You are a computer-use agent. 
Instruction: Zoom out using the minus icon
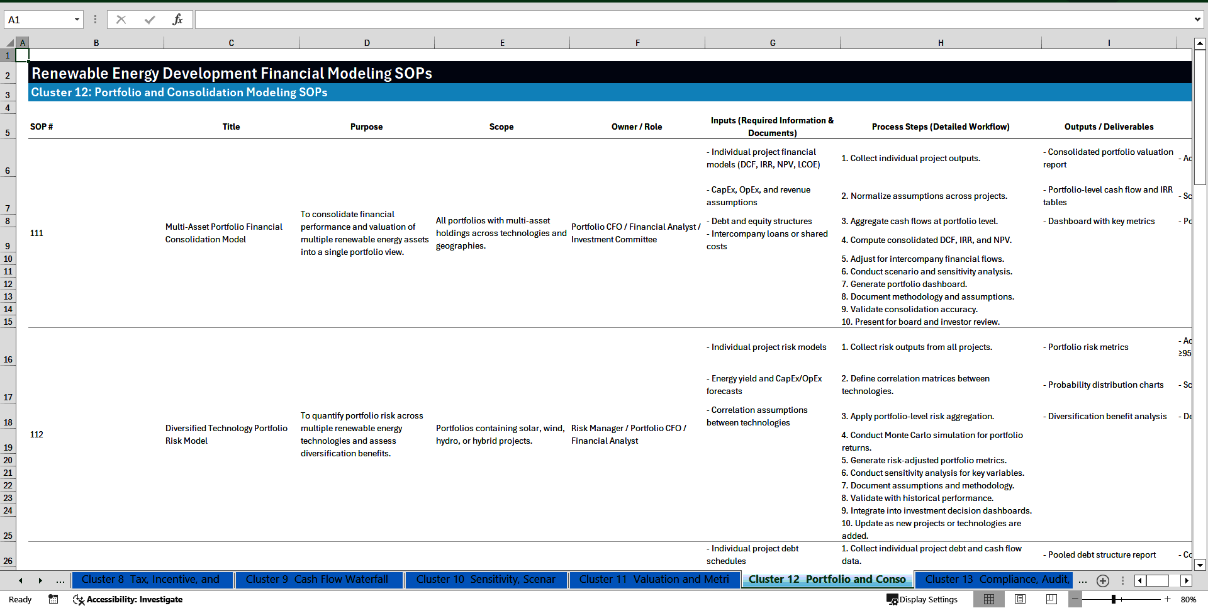tap(1075, 599)
